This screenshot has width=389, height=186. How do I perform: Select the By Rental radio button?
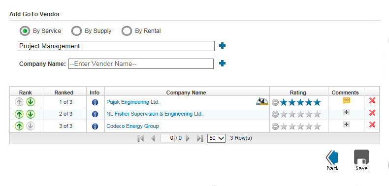(x=127, y=31)
